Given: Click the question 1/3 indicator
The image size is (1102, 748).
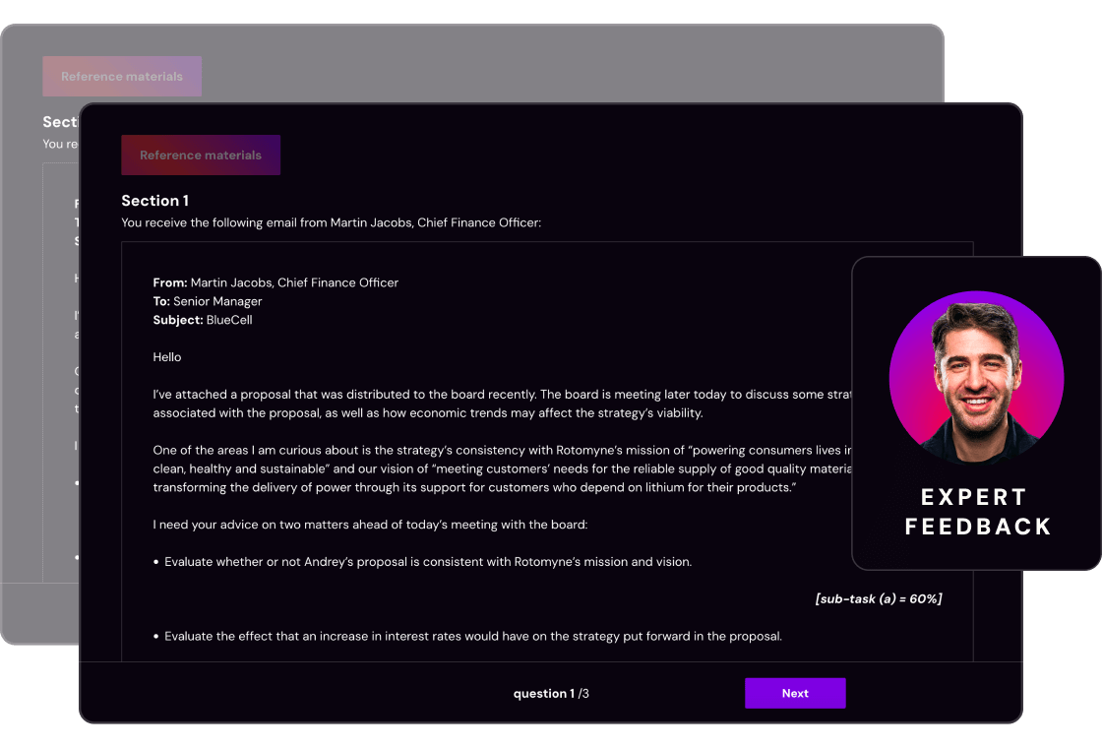Looking at the screenshot, I should pyautogui.click(x=551, y=694).
